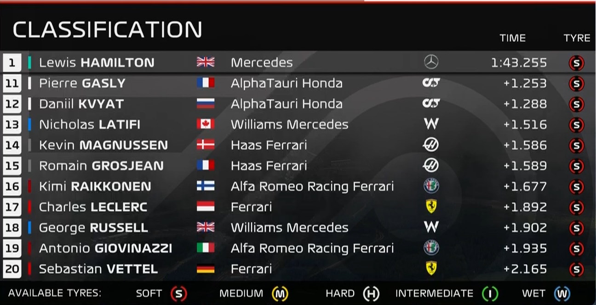Screen dimensions: 596x305
Task: Click the Hard tyre icon in legend
Action: [x=371, y=294]
